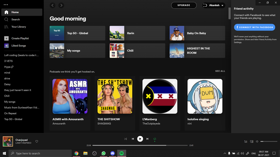Image resolution: width=280 pixels, height=157 pixels.
Task: Click the Windows taskbar search box
Action: click(40, 153)
